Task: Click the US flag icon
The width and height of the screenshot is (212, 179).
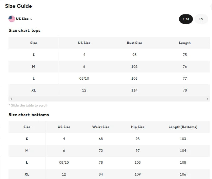Action: coord(12,19)
